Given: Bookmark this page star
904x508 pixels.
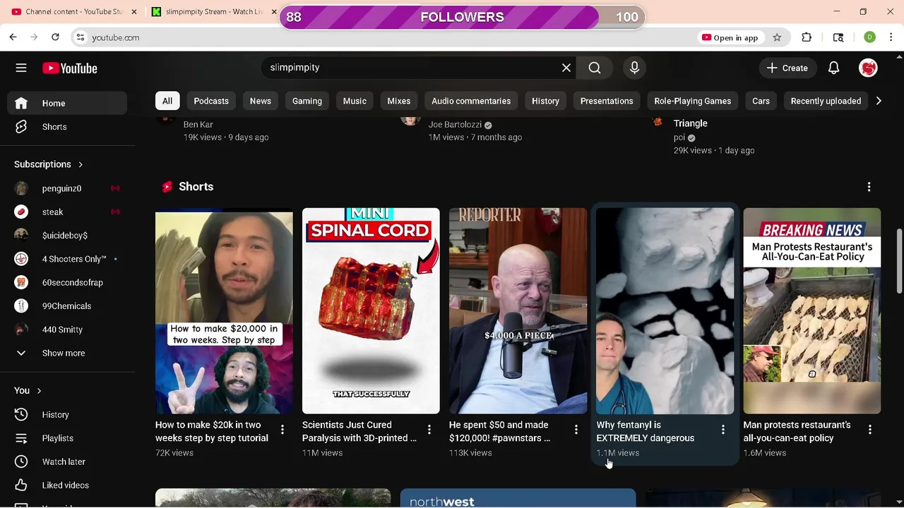Looking at the screenshot, I should tap(777, 37).
